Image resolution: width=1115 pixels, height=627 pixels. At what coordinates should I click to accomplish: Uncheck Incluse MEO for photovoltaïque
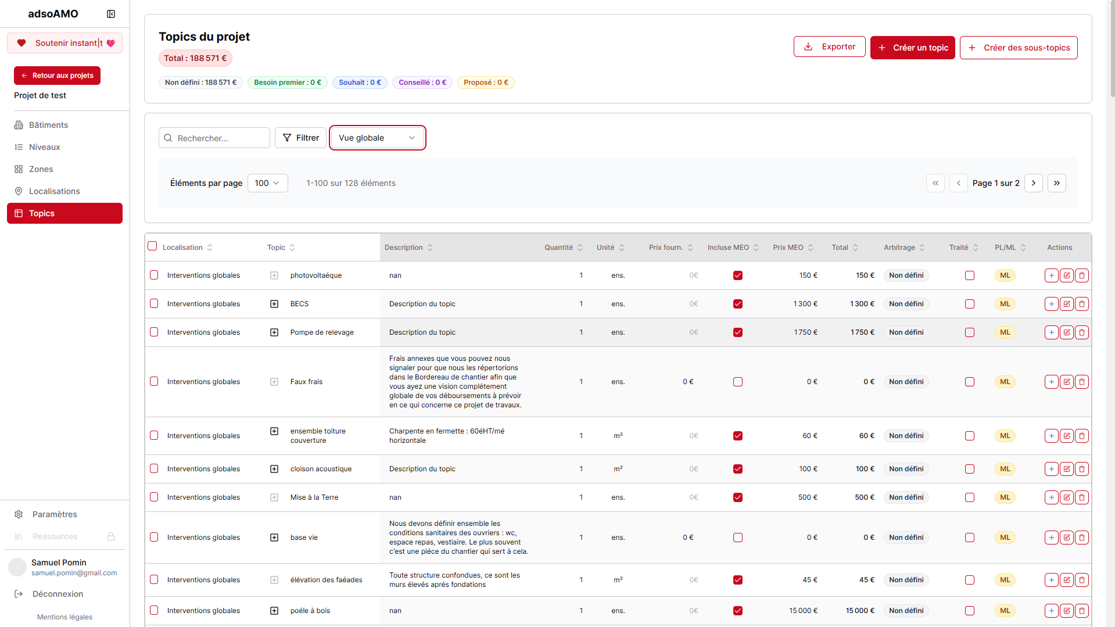737,275
